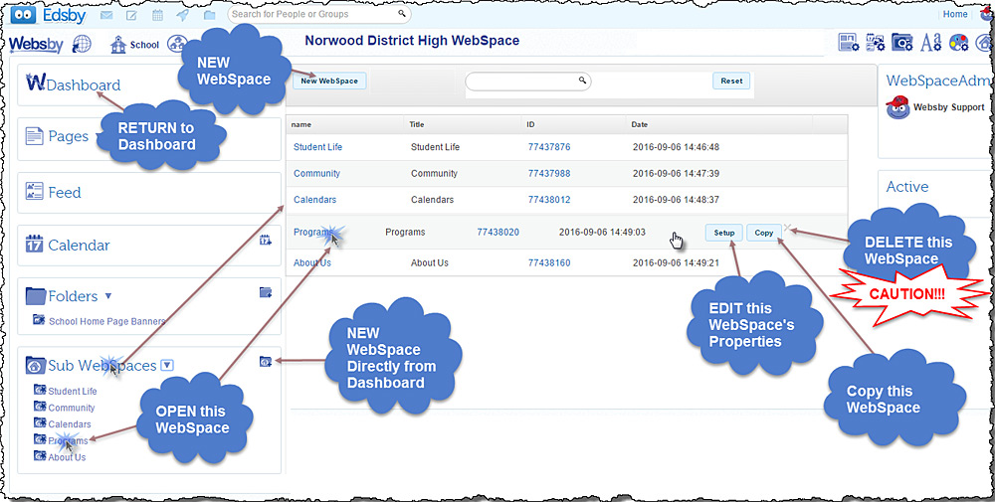
Task: Open page layout settings icon
Action: click(x=849, y=43)
